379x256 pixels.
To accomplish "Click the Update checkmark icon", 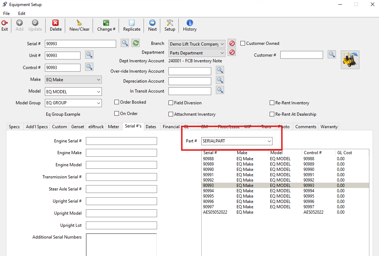I will (35, 23).
